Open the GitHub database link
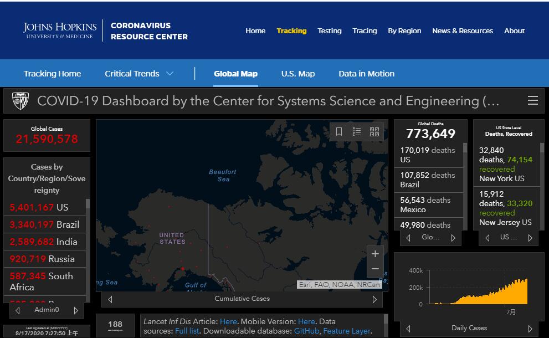Viewport: 549px width, 338px height. [x=306, y=331]
